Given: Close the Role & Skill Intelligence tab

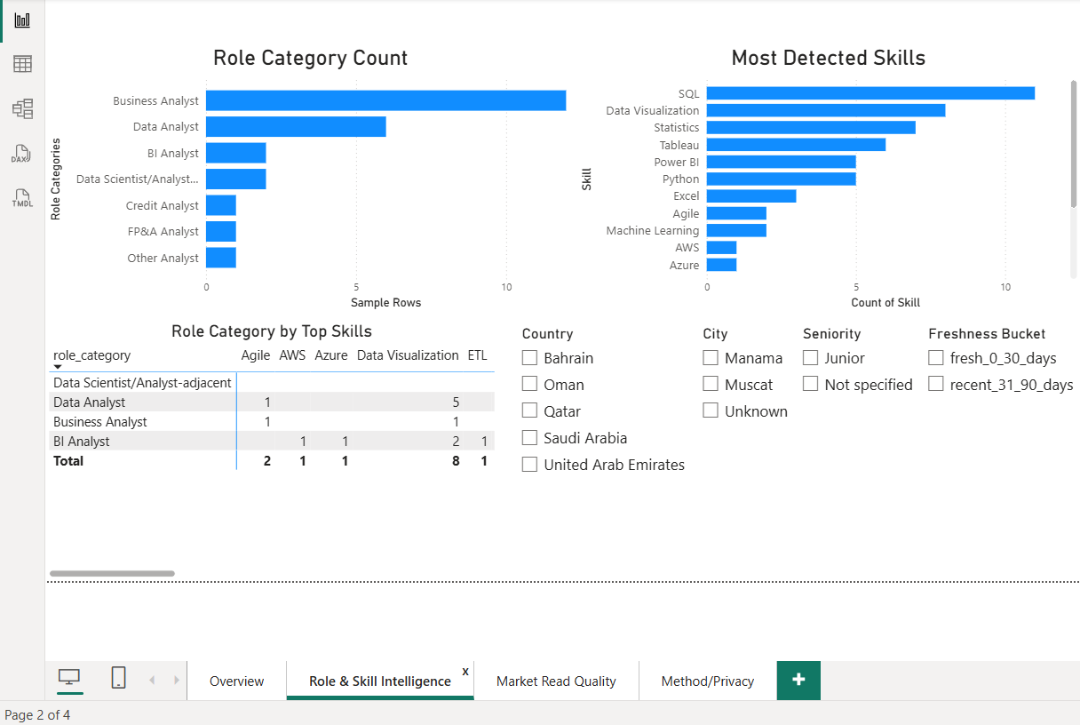Looking at the screenshot, I should [465, 671].
